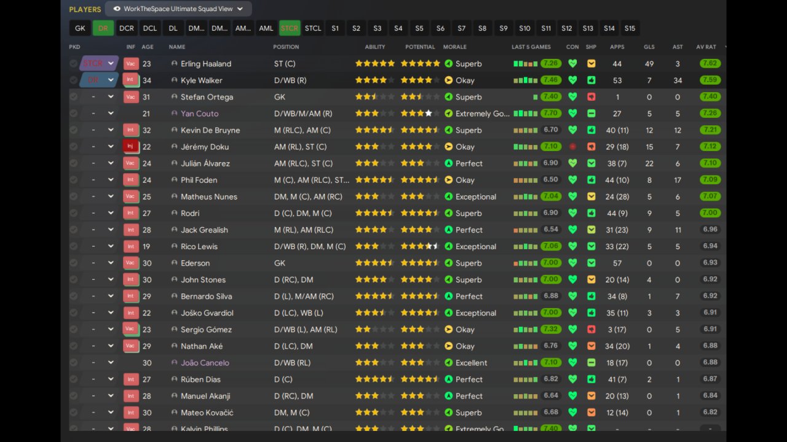
Task: Click the info icon beside Kyle Walker's name
Action: (x=174, y=80)
